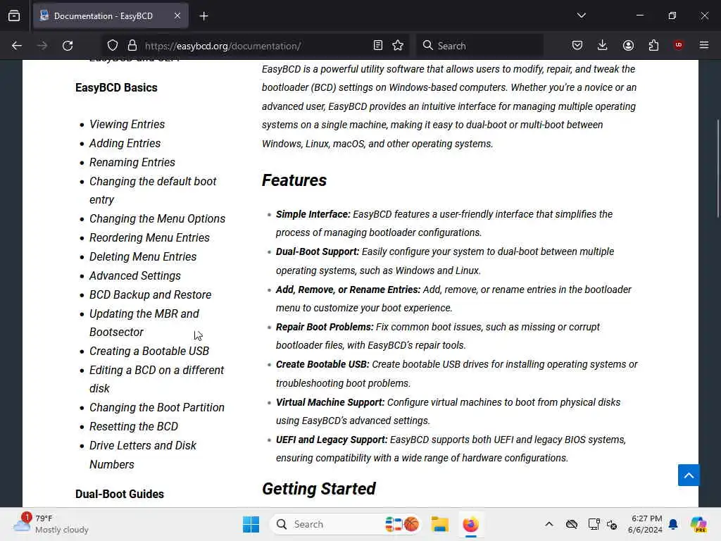Click the 'Virtual Machine Support:' bold text
The width and height of the screenshot is (721, 541).
click(x=330, y=402)
